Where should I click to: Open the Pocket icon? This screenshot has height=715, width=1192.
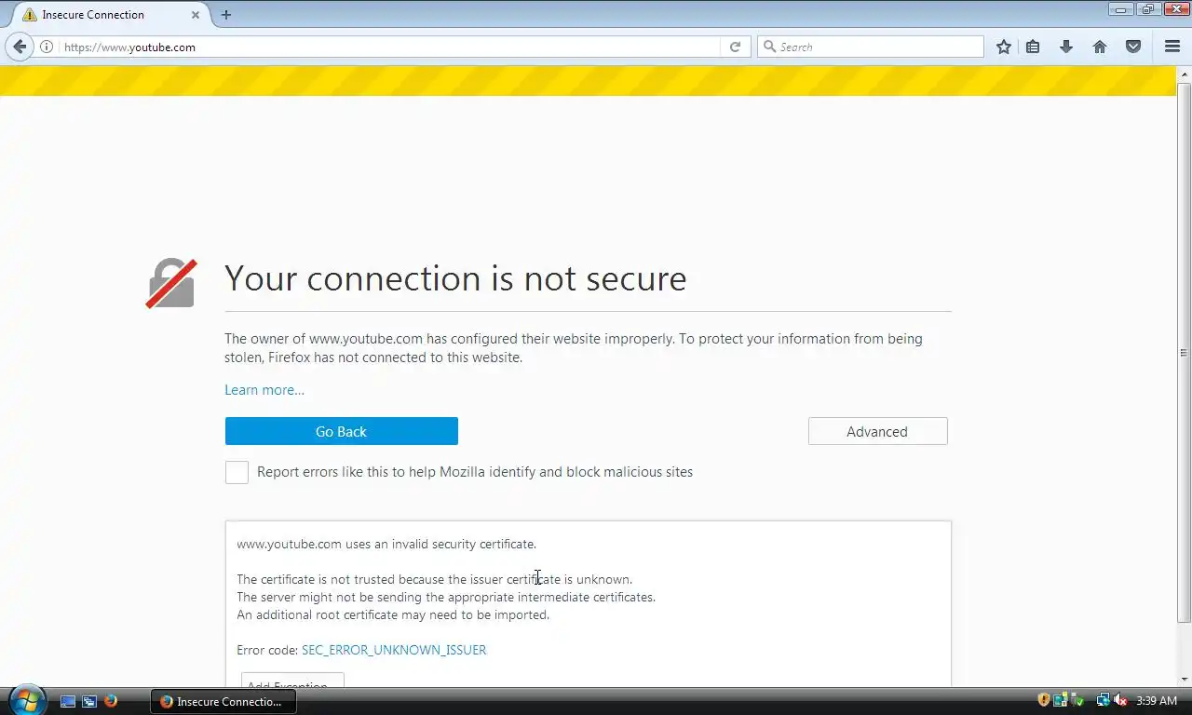point(1133,47)
